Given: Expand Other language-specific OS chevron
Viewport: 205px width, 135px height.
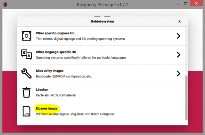Looking at the screenshot, I should (x=178, y=55).
